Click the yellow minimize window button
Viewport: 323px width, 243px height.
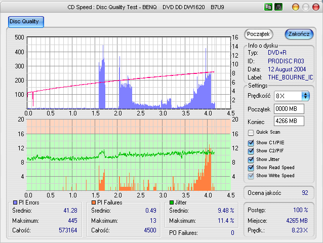point(296,7)
